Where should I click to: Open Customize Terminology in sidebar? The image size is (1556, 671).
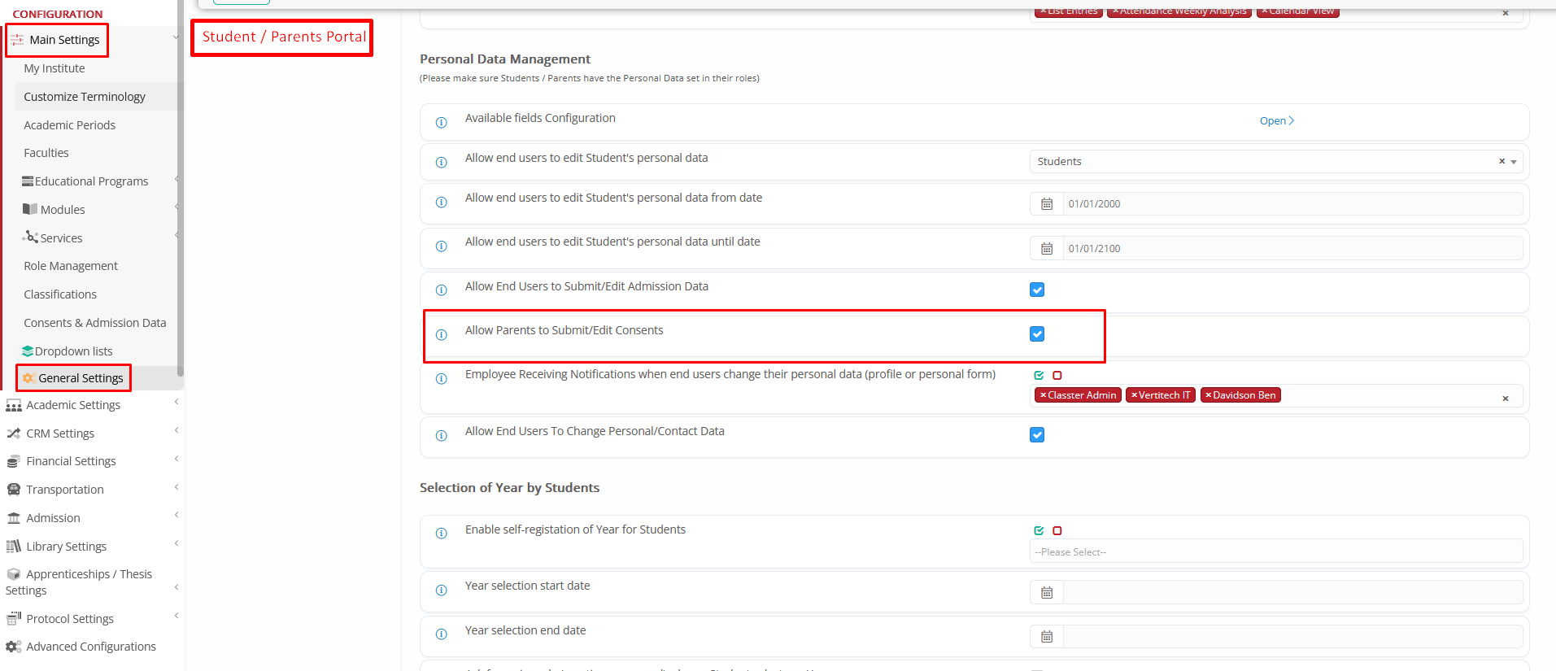click(x=85, y=97)
